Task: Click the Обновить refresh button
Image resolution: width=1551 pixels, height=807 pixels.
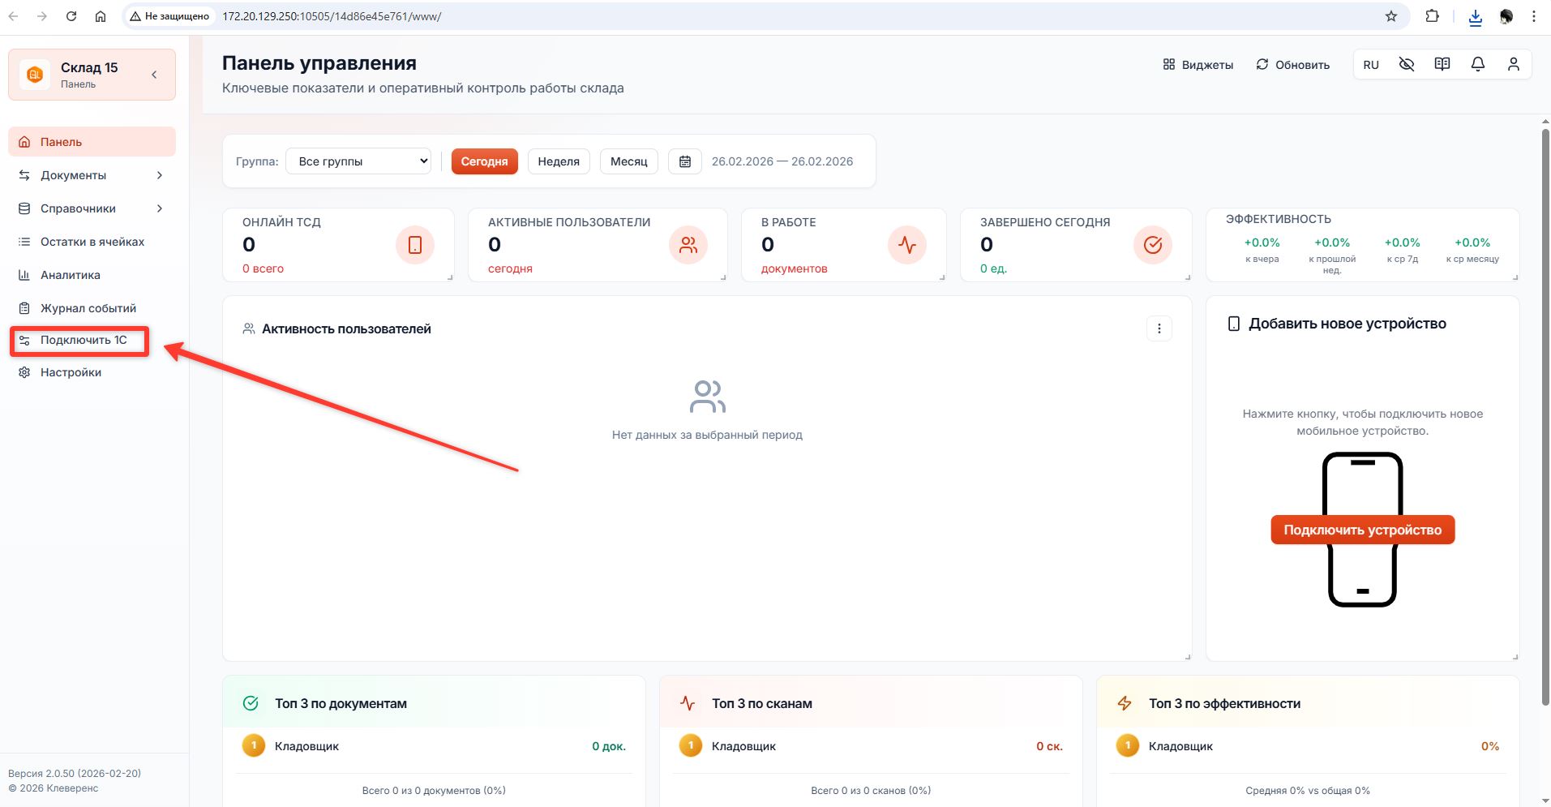Action: click(1293, 65)
